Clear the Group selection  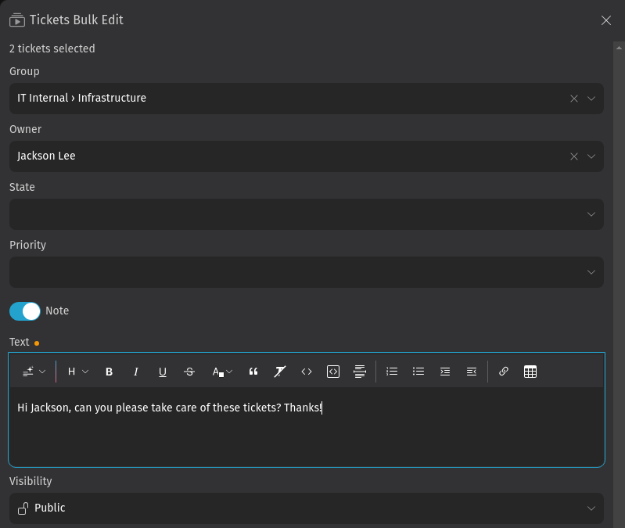point(574,99)
